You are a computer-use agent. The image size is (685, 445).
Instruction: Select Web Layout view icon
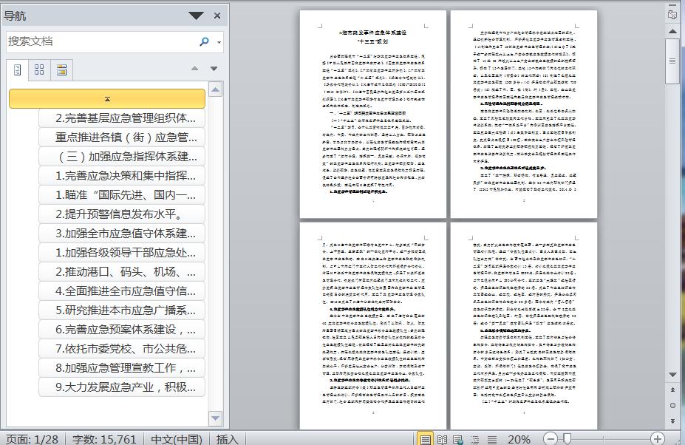coord(457,438)
